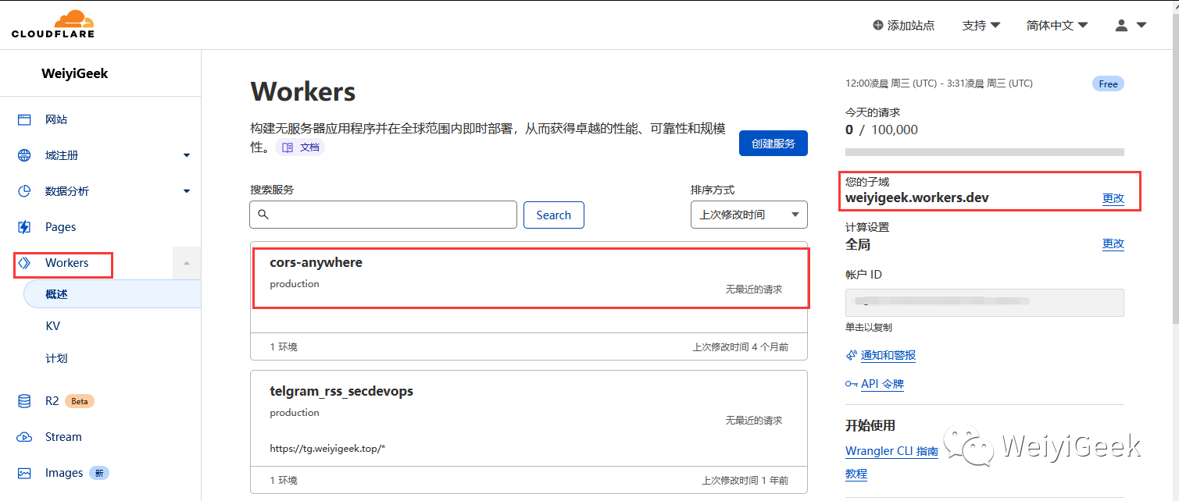The height and width of the screenshot is (501, 1179).
Task: Open the Wrangler CLI 指南 link
Action: point(891,451)
